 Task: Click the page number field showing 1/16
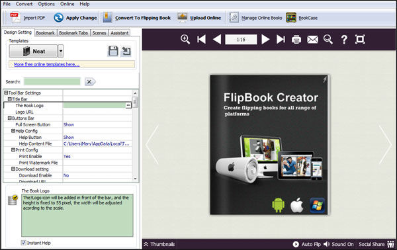click(241, 40)
